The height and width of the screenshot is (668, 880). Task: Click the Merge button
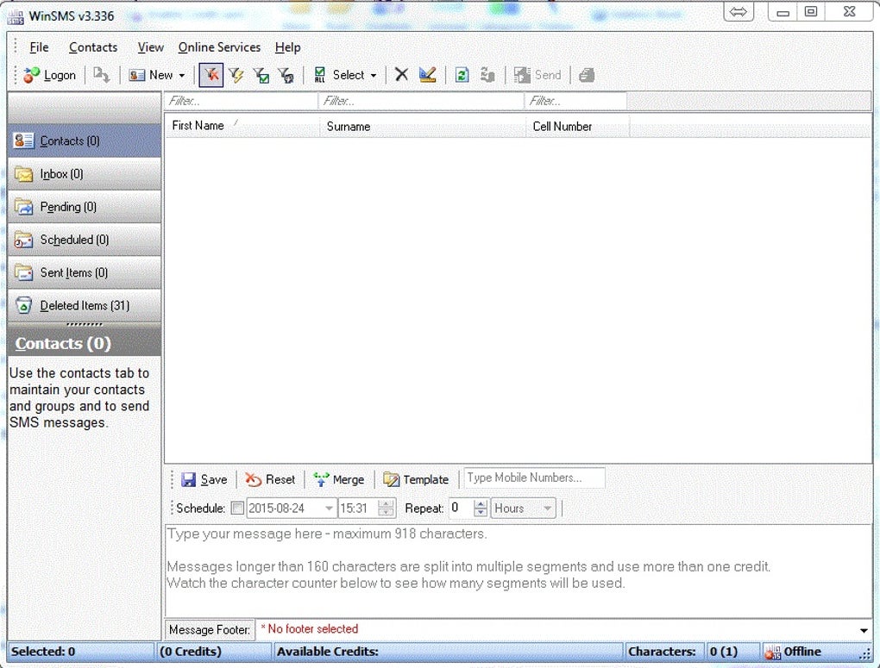pyautogui.click(x=339, y=479)
